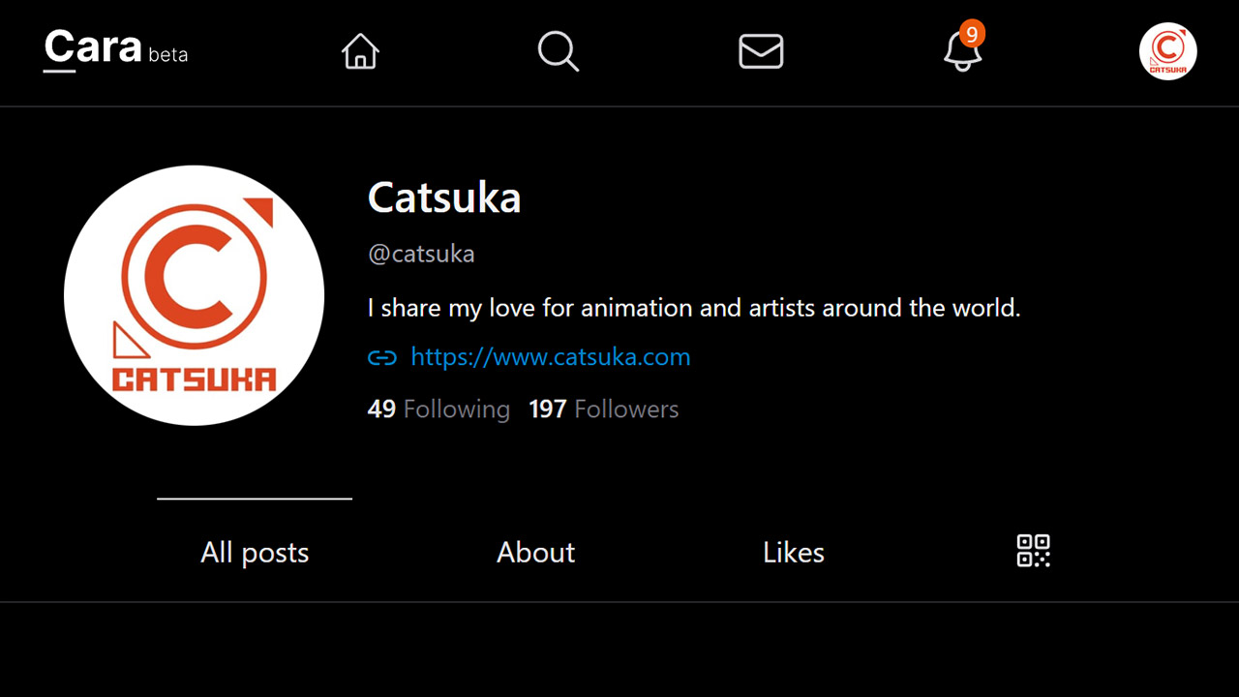The image size is (1239, 697).
Task: View the 197 Followers list
Action: point(604,409)
